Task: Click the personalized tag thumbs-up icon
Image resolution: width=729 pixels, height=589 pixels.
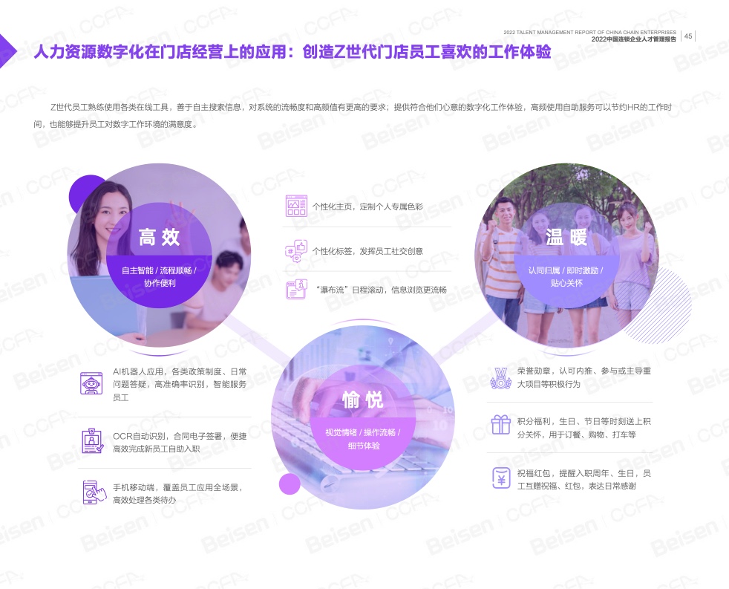Action: pos(296,251)
